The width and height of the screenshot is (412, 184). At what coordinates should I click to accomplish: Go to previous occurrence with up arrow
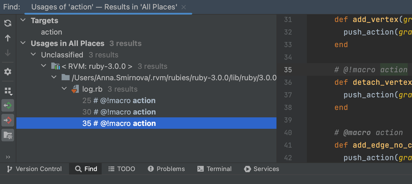(8, 38)
